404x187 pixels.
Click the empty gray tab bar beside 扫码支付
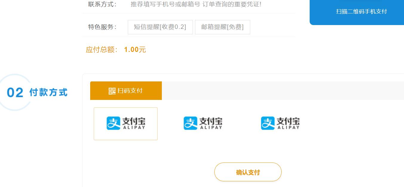pos(282,91)
